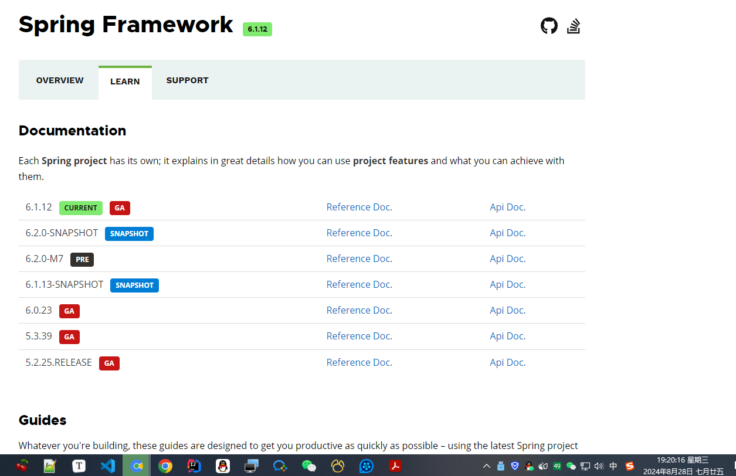Open the blue film reel app in taskbar
Image resolution: width=736 pixels, height=476 pixels.
(x=367, y=466)
